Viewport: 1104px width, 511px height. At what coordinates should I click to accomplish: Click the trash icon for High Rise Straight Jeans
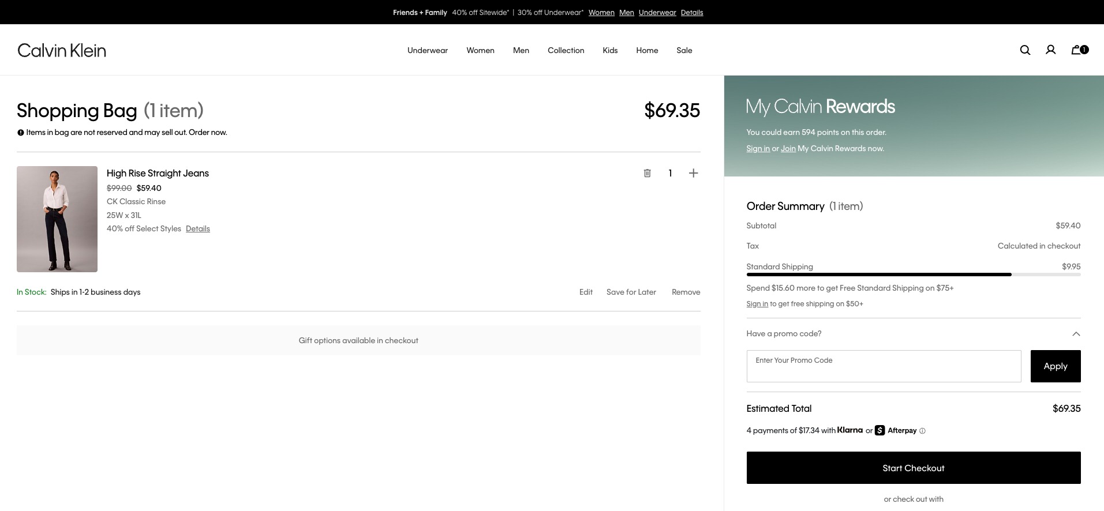coord(647,173)
